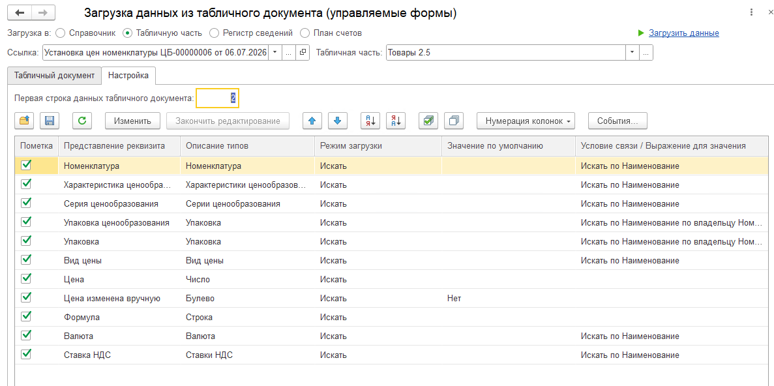774x386 pixels.
Task: Check all rows icon
Action: (428, 121)
